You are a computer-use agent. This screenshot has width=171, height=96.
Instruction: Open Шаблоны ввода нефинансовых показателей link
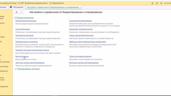pos(87,42)
